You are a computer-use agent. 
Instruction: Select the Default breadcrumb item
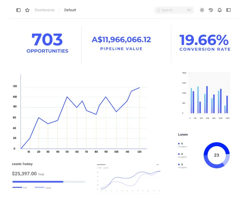(x=70, y=10)
